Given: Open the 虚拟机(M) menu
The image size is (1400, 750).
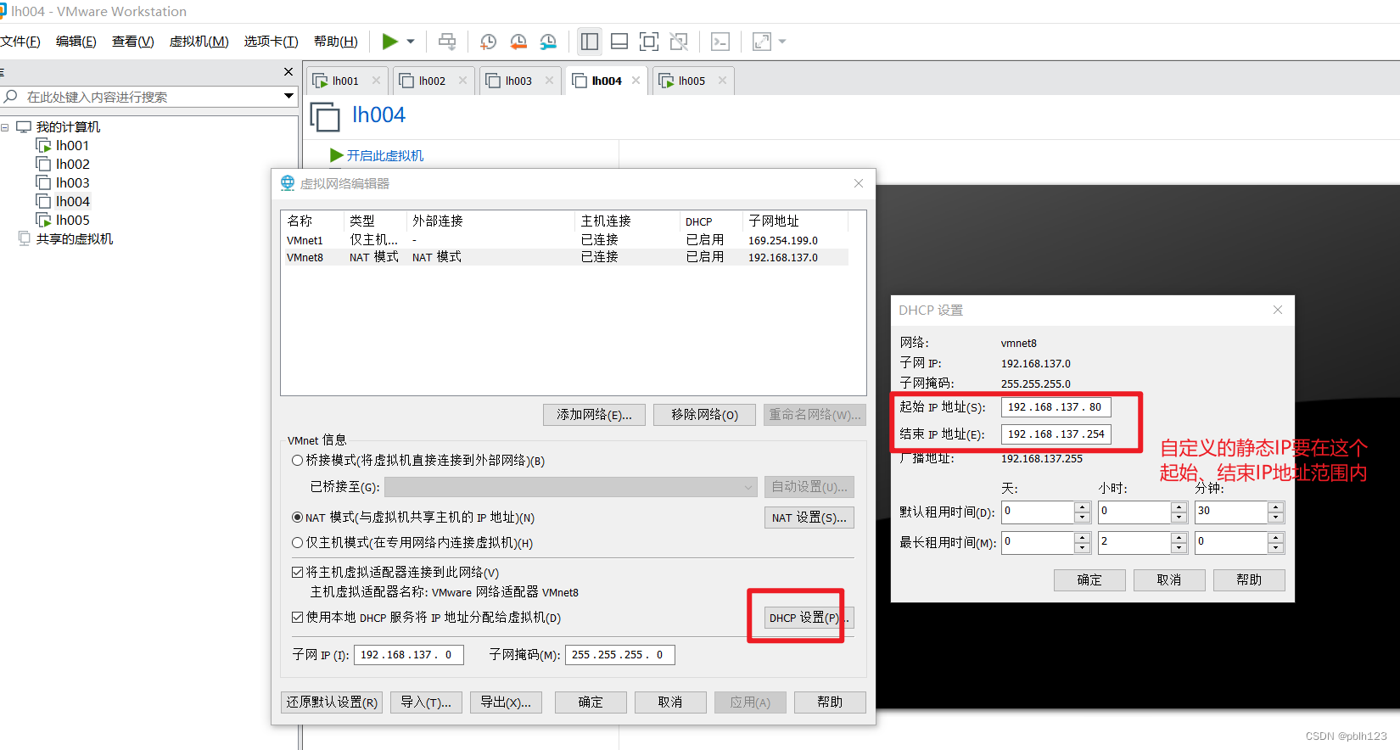Looking at the screenshot, I should tap(199, 42).
